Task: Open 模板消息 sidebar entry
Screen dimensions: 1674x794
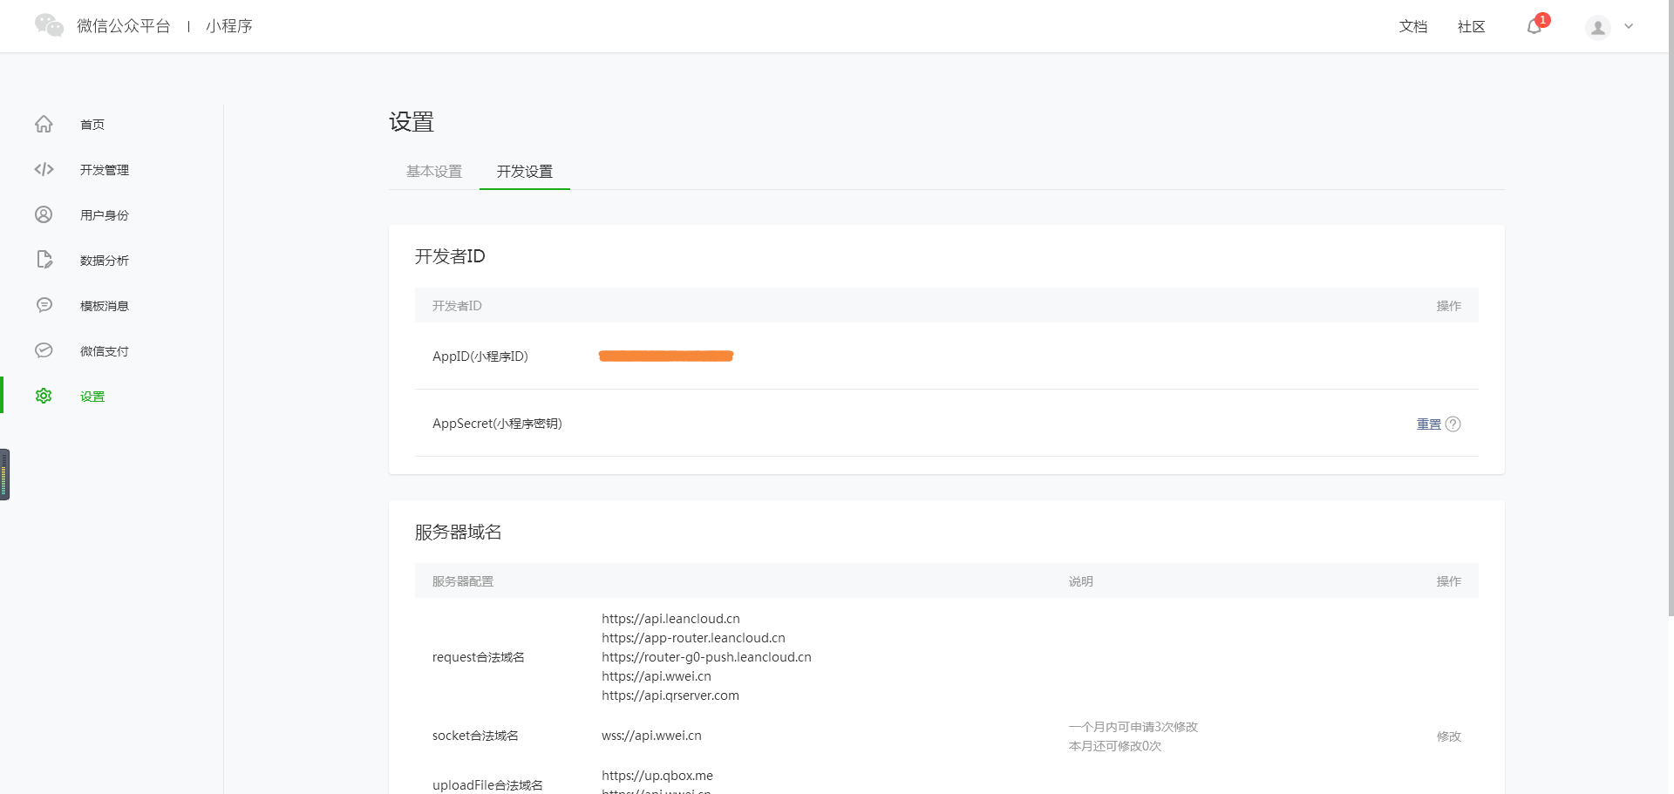Action: (105, 306)
